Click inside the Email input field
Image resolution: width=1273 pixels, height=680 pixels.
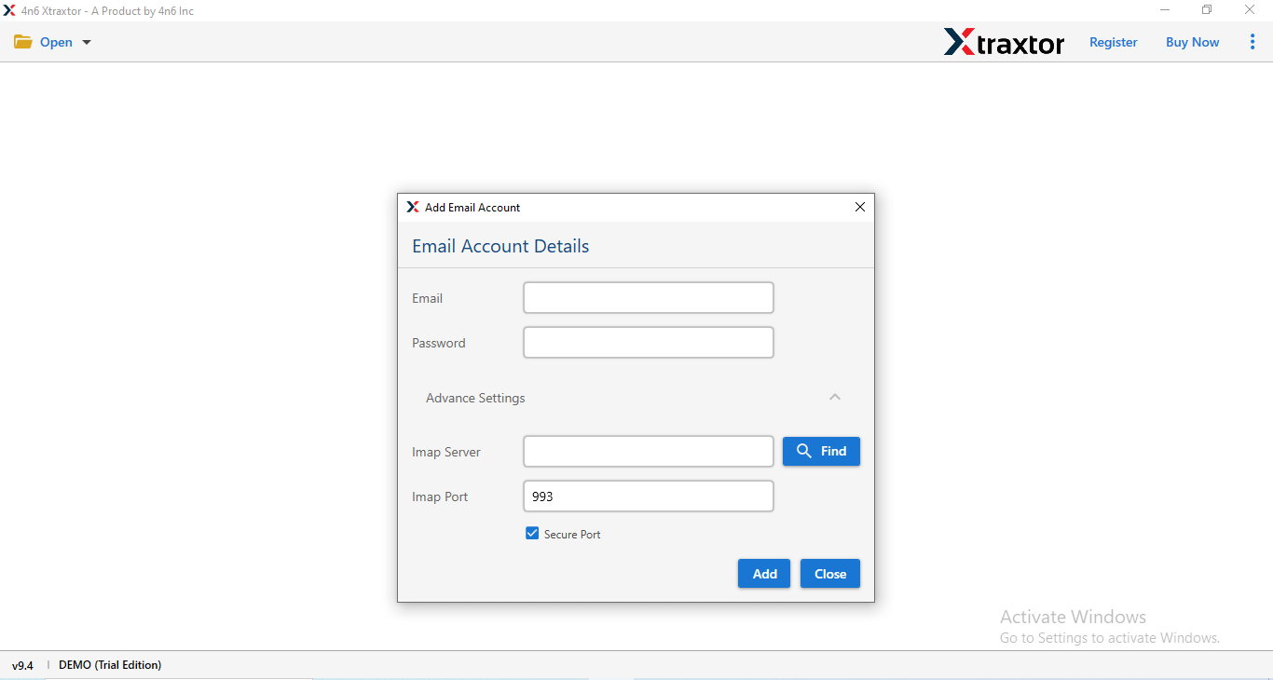648,297
